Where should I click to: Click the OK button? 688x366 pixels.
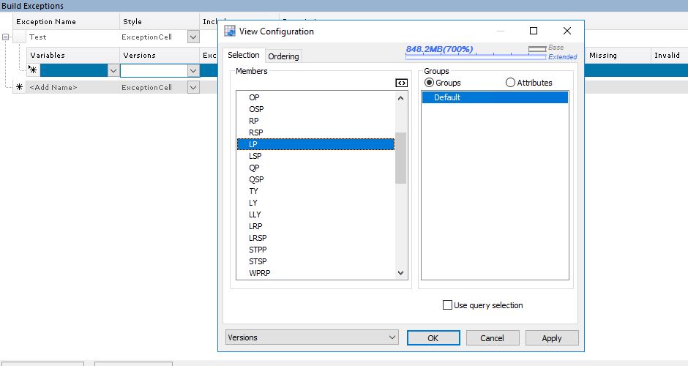[x=433, y=338]
